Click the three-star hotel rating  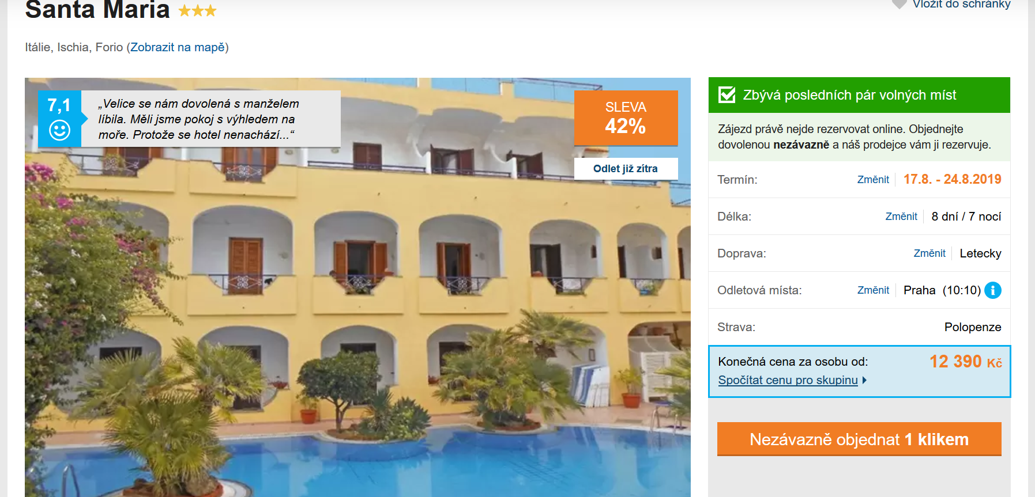pos(197,10)
